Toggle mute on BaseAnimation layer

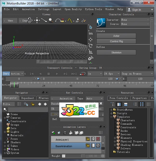coord(98,146)
